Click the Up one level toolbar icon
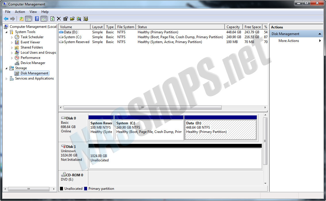The height and width of the screenshot is (201, 326). pos(21,19)
